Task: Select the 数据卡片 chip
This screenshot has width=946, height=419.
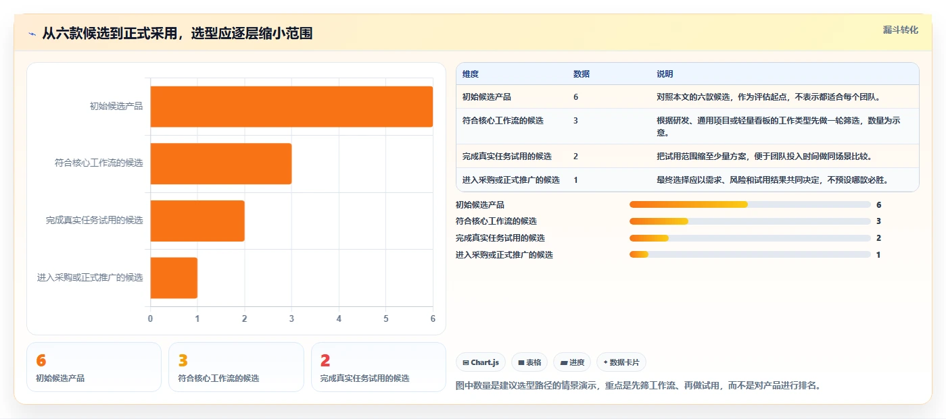Action: point(621,362)
